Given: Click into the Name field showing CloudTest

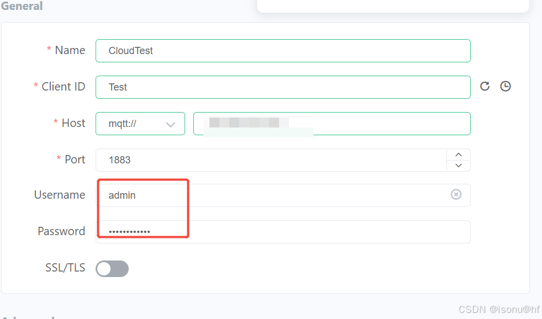Looking at the screenshot, I should tap(283, 50).
